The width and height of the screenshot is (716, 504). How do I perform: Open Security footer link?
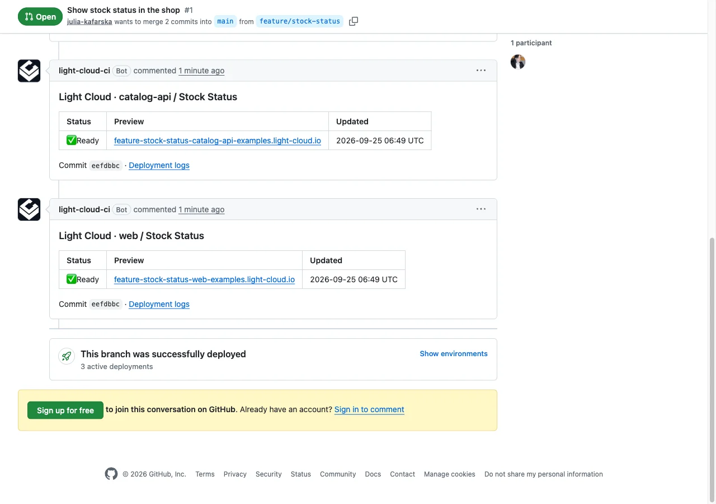(x=268, y=474)
